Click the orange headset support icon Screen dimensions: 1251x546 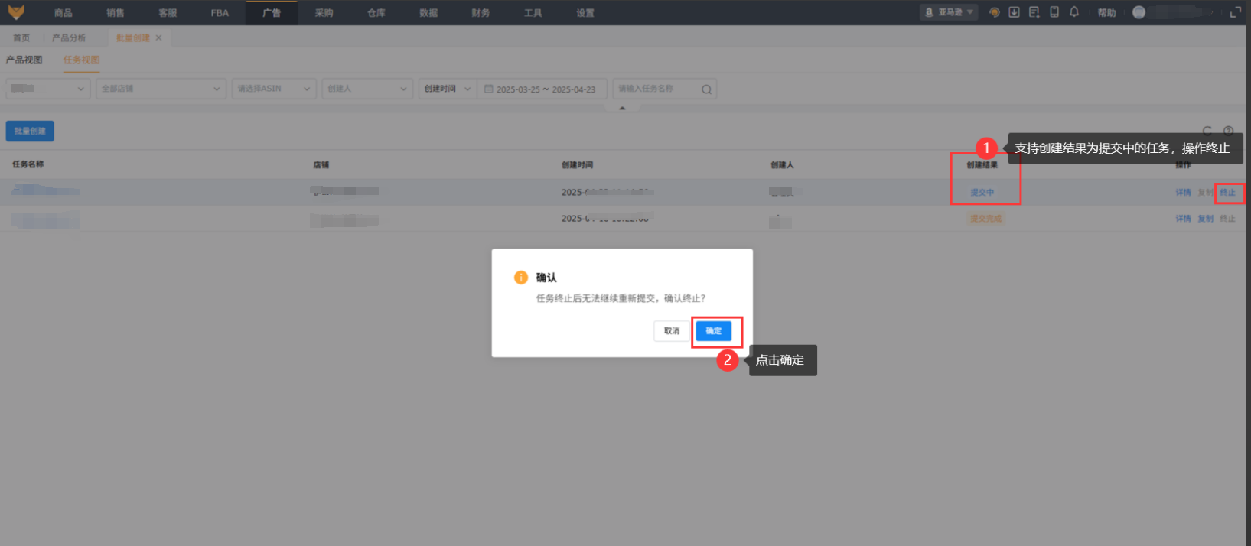(994, 12)
